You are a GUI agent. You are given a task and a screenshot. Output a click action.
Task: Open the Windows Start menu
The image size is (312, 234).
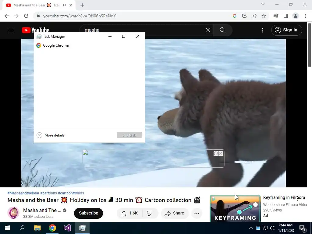click(7, 228)
